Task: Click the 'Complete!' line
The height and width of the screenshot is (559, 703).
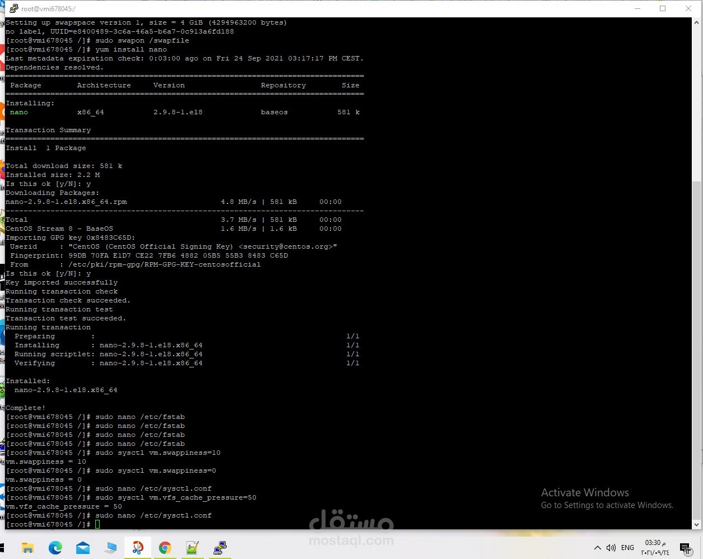Action: [x=26, y=408]
